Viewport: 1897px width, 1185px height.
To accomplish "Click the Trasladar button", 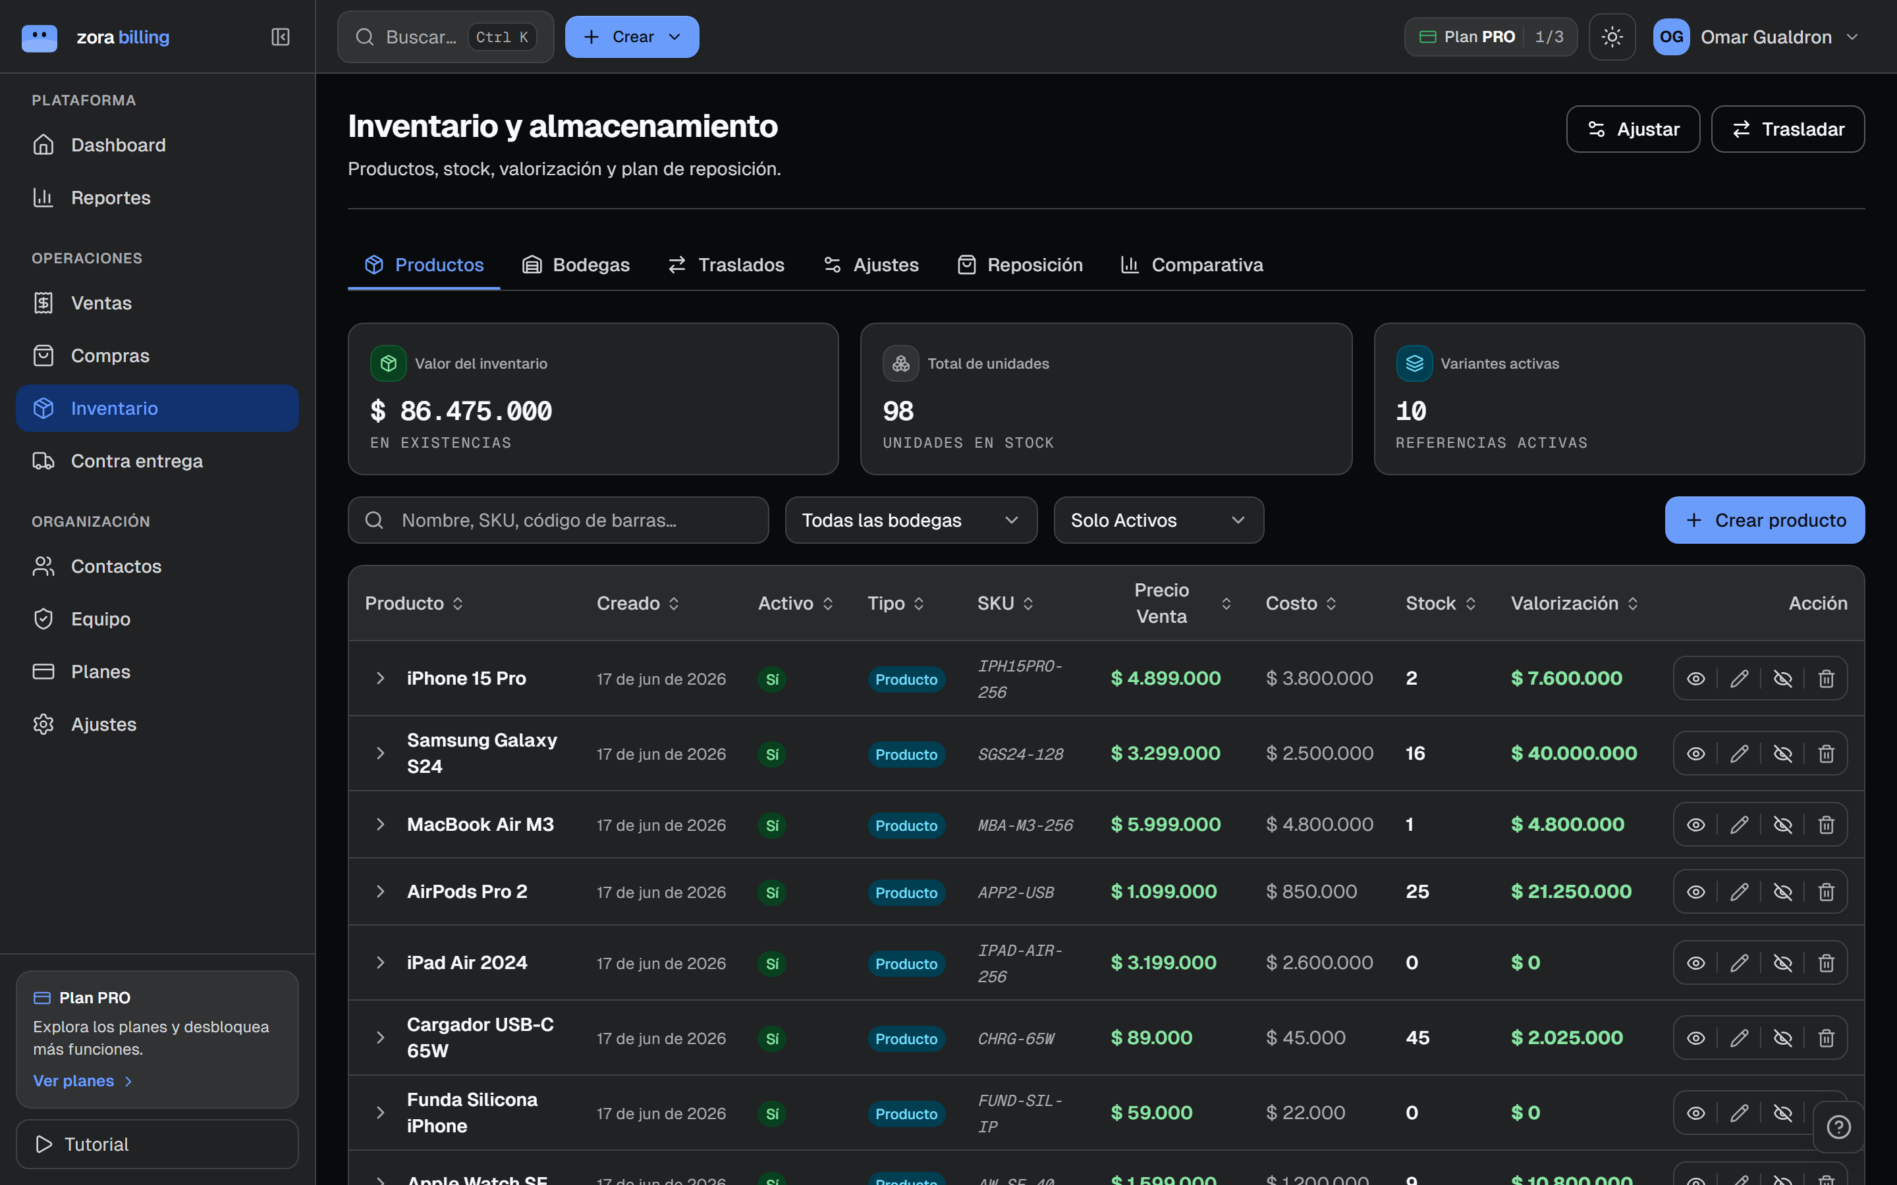I will [1787, 129].
